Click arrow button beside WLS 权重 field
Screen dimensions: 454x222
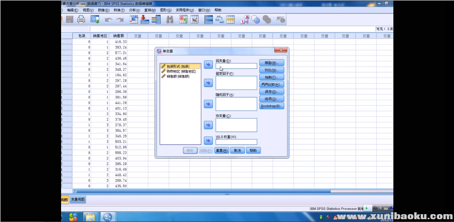[x=208, y=141]
